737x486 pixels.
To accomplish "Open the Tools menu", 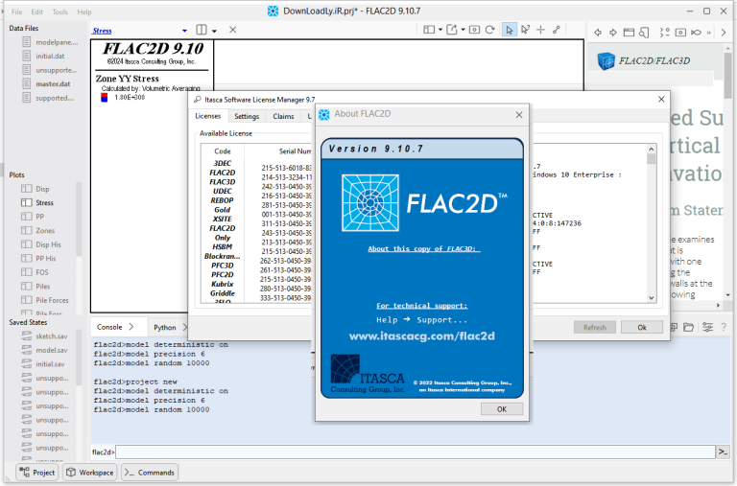I will [x=59, y=12].
